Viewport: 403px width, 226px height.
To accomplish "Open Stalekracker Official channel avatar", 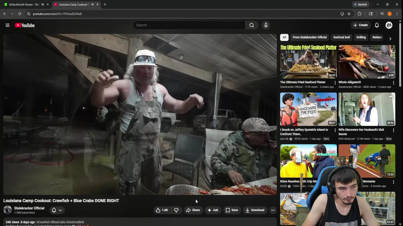I will [8, 210].
